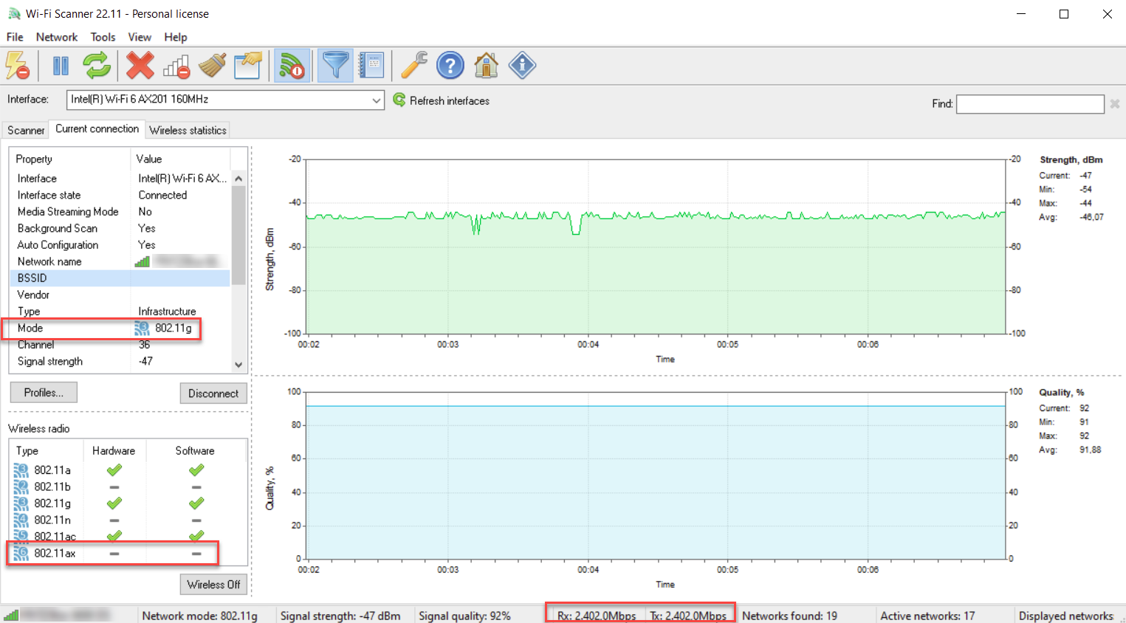1126x623 pixels.
Task: Click the green refresh arrows icon
Action: [97, 66]
